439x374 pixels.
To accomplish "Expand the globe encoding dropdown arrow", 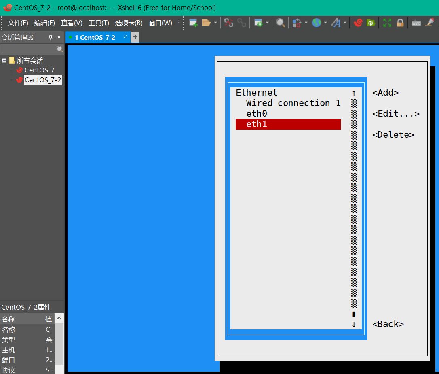I will coord(325,22).
